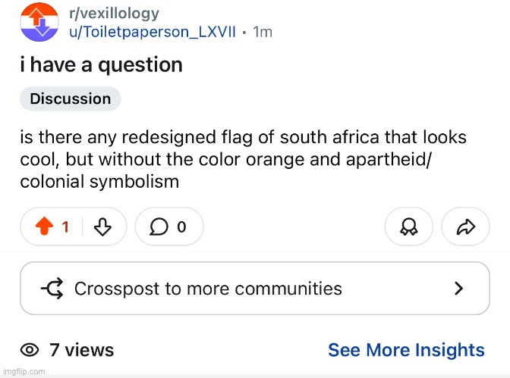510x378 pixels.
Task: Open See More Insights
Action: pos(406,350)
